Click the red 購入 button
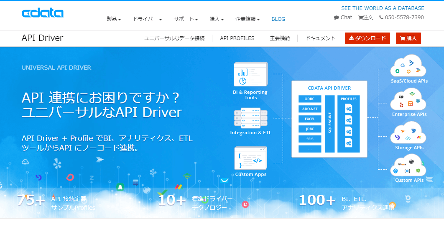 pos(408,38)
